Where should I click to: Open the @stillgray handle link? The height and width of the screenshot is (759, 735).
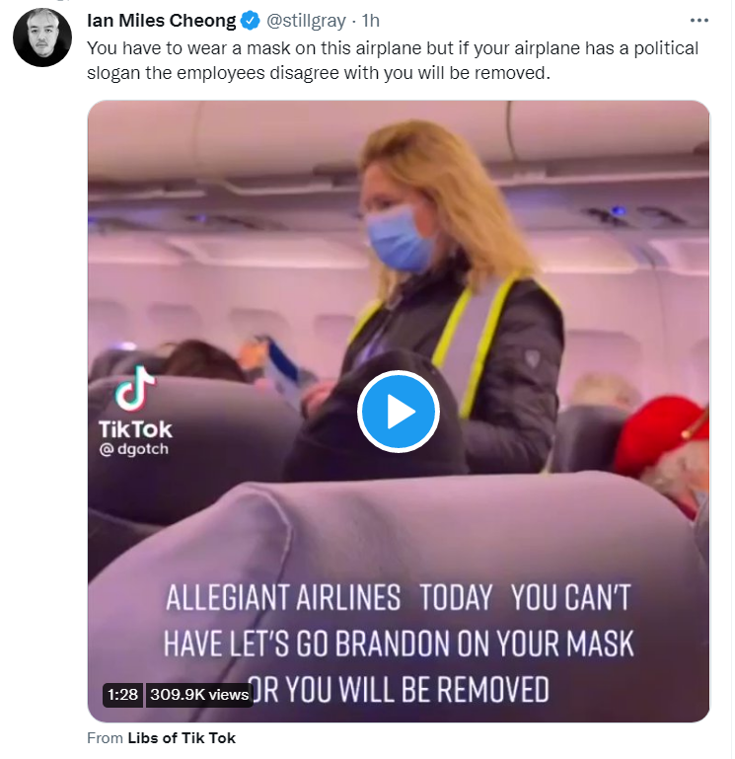point(306,21)
